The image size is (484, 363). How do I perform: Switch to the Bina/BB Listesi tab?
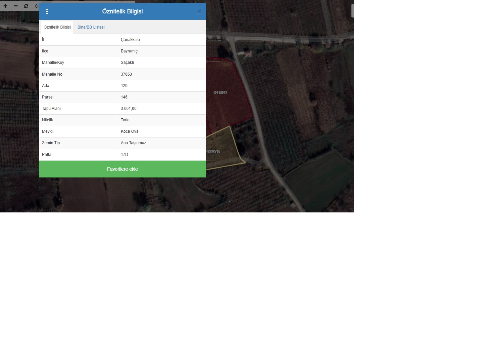coord(91,27)
